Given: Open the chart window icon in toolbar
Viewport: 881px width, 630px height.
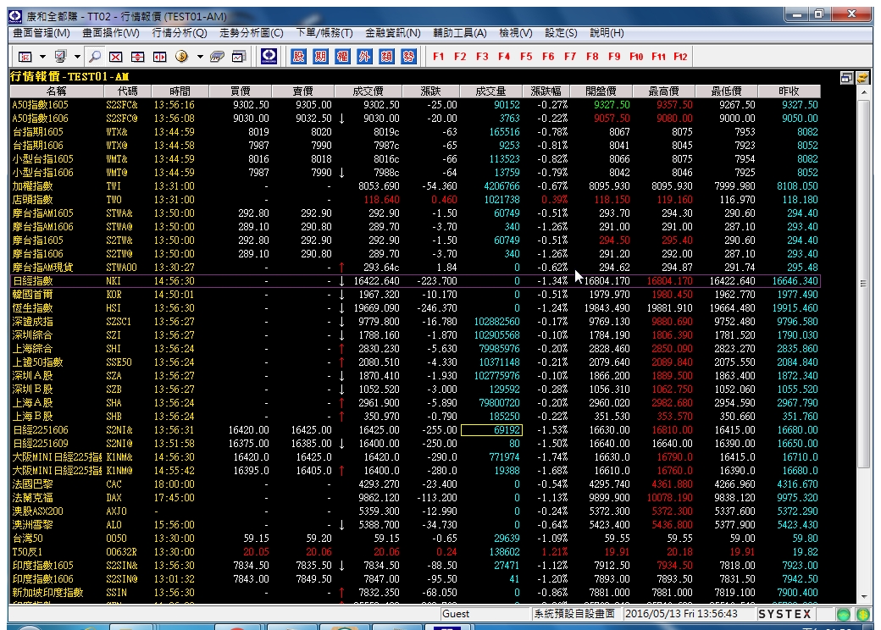Looking at the screenshot, I should (239, 57).
